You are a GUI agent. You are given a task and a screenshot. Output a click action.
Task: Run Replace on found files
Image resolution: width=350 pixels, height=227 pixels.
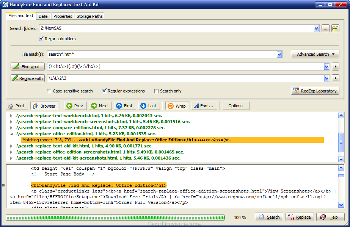pos(300,217)
